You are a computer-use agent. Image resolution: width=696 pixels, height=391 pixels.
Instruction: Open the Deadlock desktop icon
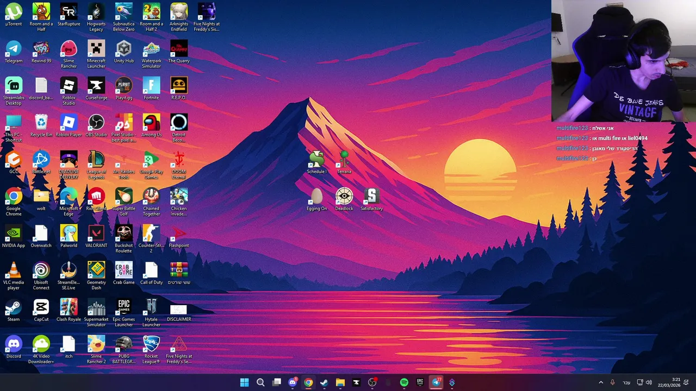(x=344, y=200)
